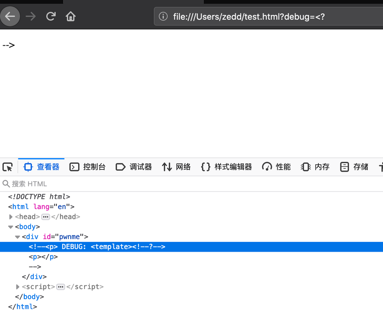383x310 pixels.
Task: Collapse the body element node
Action: pos(11,227)
